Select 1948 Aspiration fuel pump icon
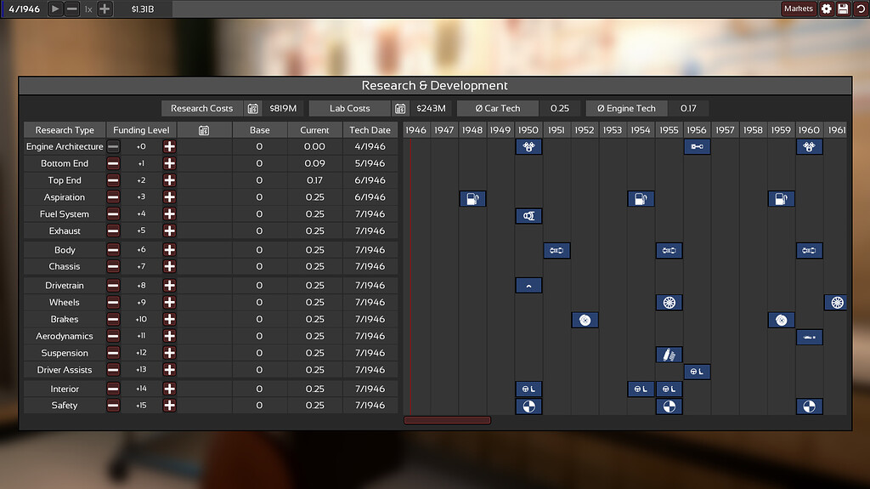The image size is (870, 489). [472, 199]
